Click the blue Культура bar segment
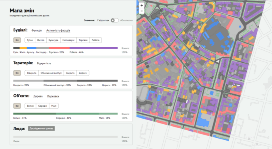The width and height of the screenshot is (272, 149). pos(32,48)
